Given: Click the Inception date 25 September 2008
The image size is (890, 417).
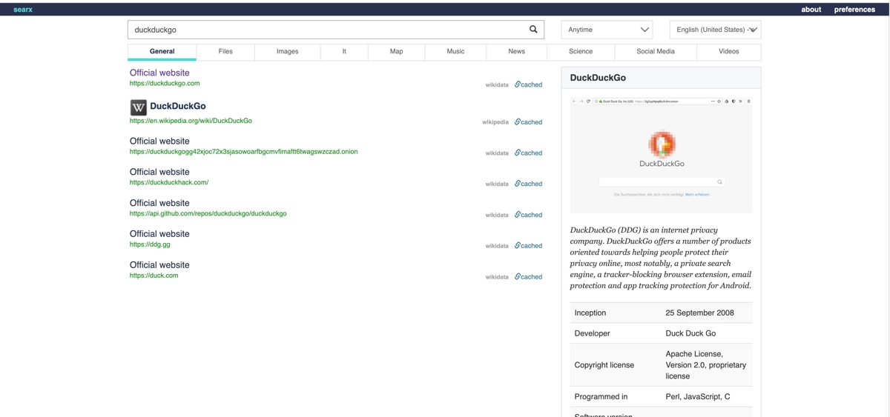Looking at the screenshot, I should click(x=699, y=313).
